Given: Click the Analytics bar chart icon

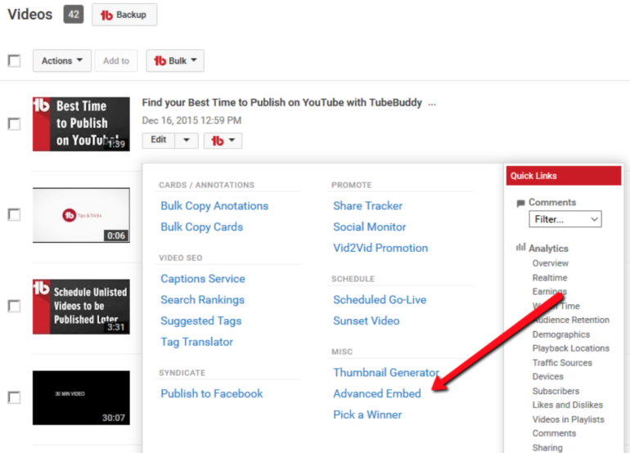Looking at the screenshot, I should click(x=520, y=247).
